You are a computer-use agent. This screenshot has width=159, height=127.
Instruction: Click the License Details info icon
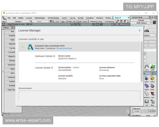[52, 68]
